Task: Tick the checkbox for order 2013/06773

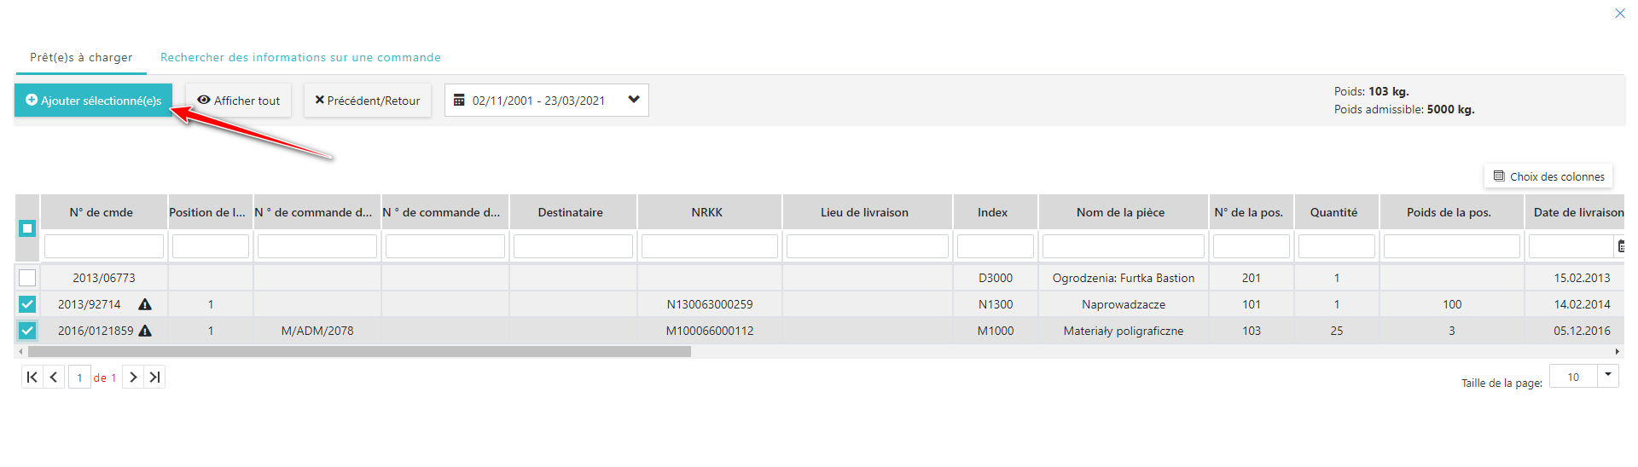Action: tap(27, 278)
